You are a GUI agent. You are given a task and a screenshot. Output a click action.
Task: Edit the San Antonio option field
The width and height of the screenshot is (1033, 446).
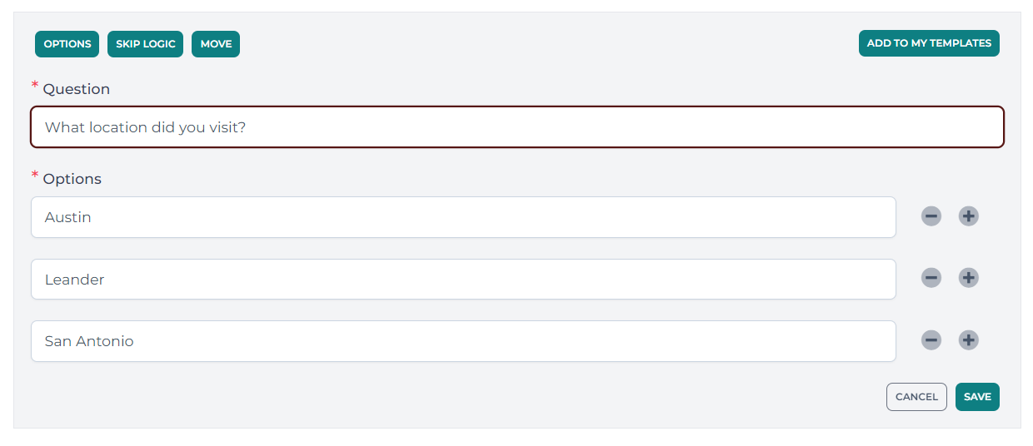[x=463, y=341]
